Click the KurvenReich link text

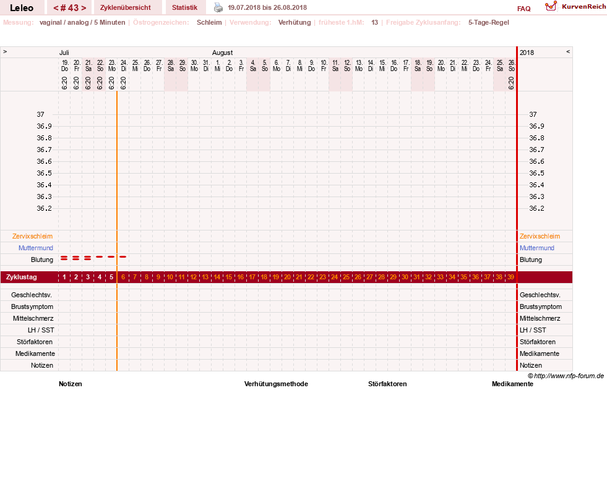(583, 7)
